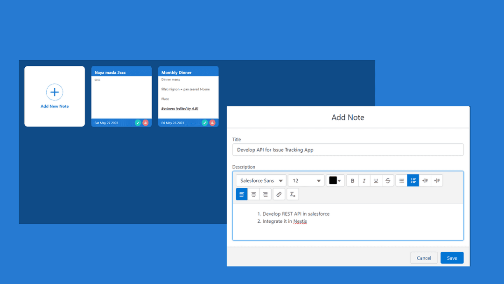The image size is (504, 284).
Task: Click the note Title input field
Action: [348, 150]
